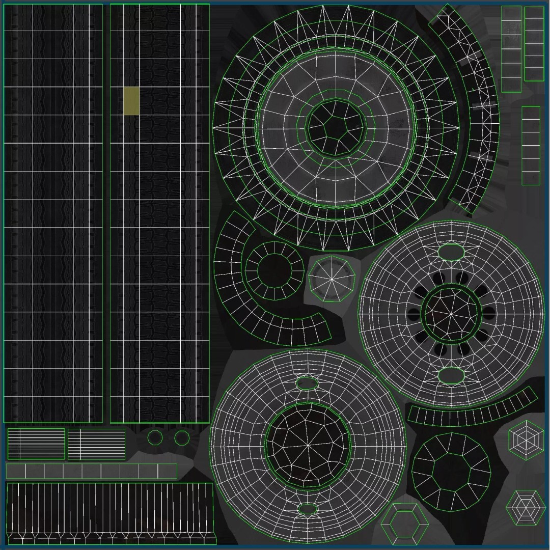The height and width of the screenshot is (550, 550).
Task: Select the wide bottom-left strip with vertical lines
Action: (x=110, y=513)
